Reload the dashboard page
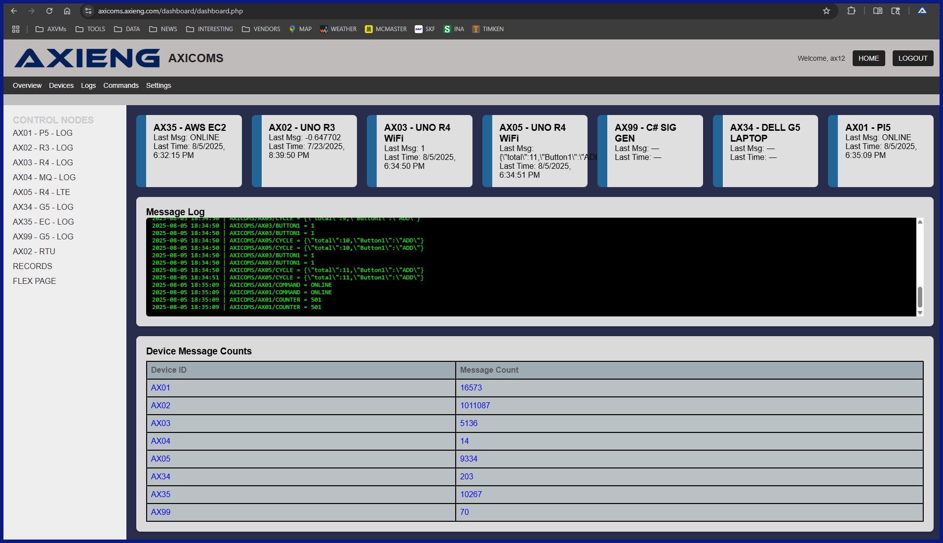943x543 pixels. coord(49,10)
